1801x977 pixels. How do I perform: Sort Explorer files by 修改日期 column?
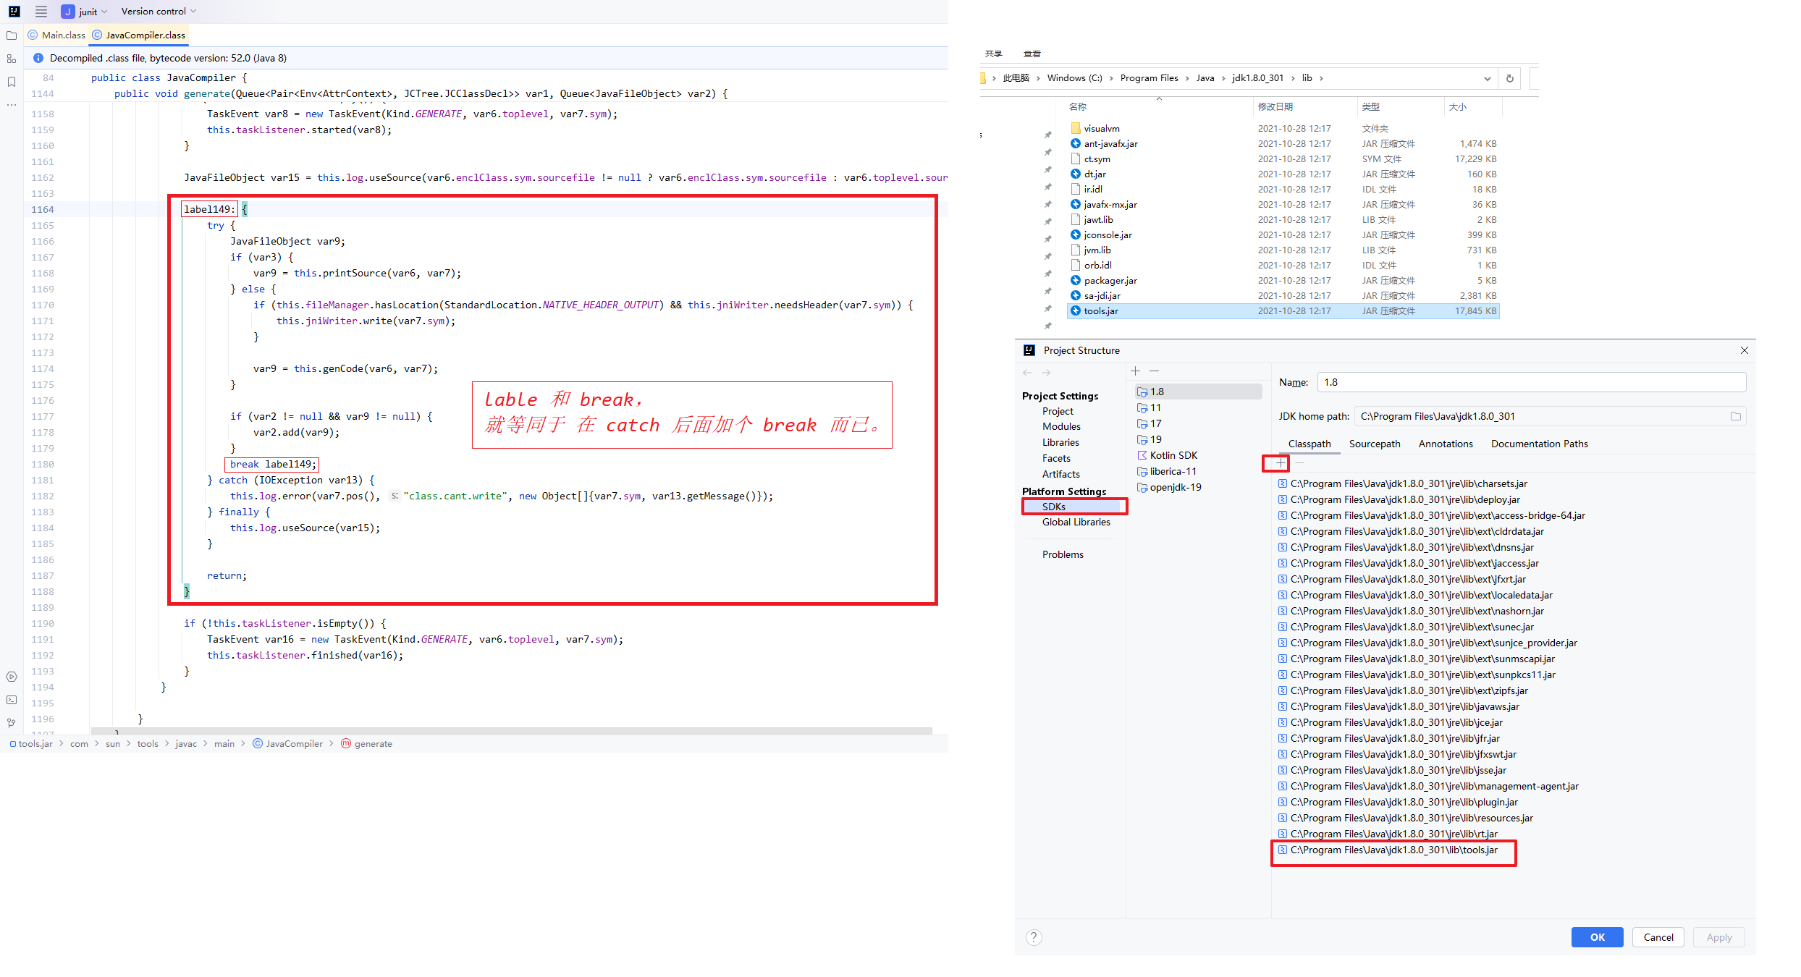[x=1275, y=106]
